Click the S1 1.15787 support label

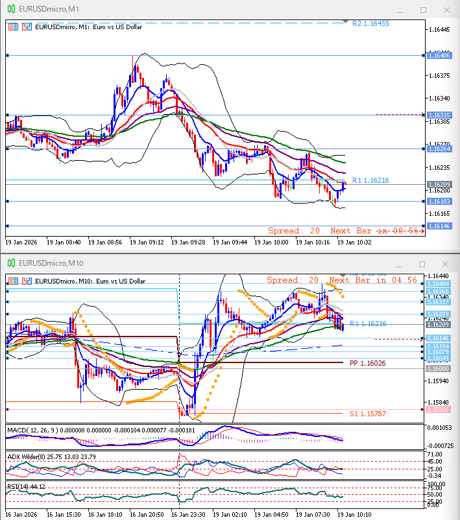[x=367, y=413]
